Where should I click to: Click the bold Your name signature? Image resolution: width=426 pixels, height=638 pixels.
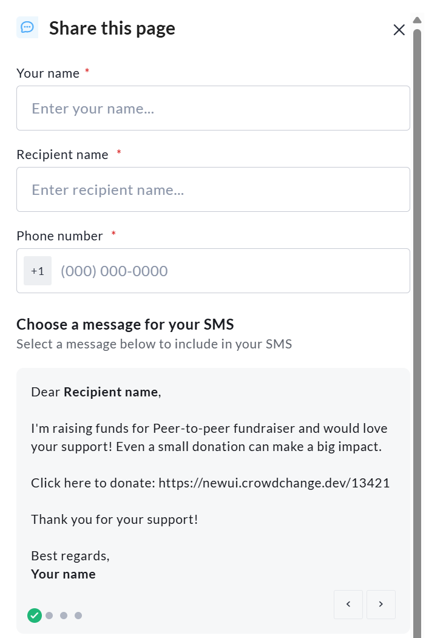(x=63, y=574)
